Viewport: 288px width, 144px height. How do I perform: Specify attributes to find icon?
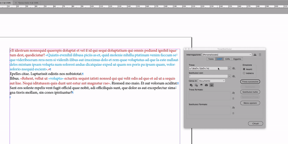(x=233, y=93)
